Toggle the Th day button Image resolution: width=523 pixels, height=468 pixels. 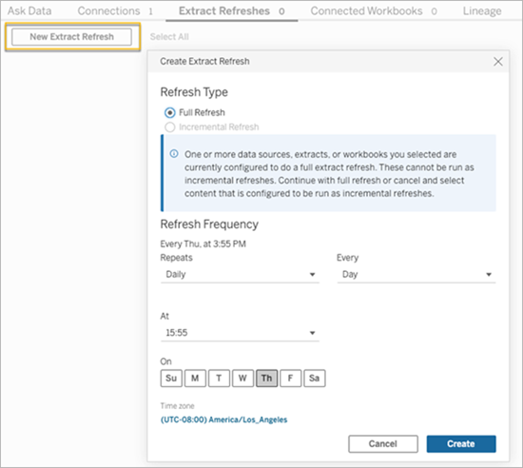tap(266, 378)
